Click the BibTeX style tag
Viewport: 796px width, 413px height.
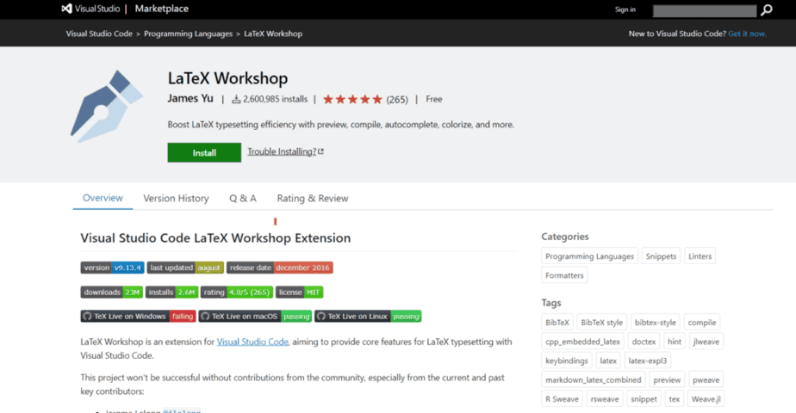[601, 323]
